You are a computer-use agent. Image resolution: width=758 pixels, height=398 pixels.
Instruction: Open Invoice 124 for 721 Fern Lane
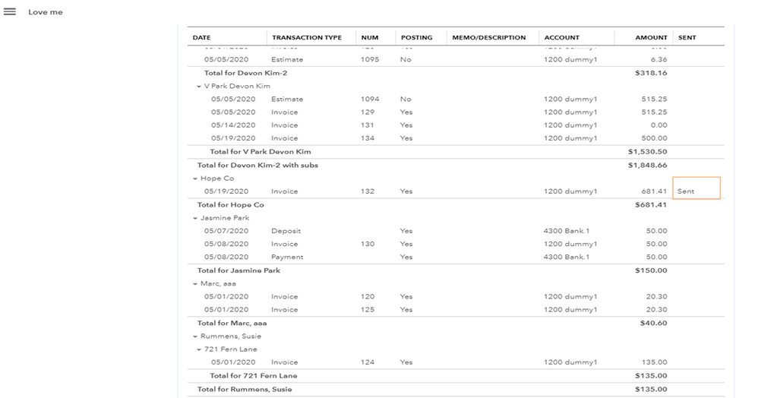click(284, 362)
